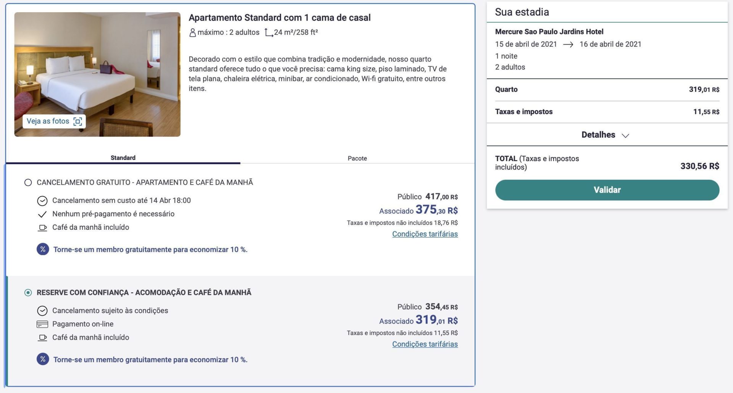The height and width of the screenshot is (393, 733).
Task: Click the breakfast cup icon under Cancelamento Gratuito
Action: click(x=42, y=228)
